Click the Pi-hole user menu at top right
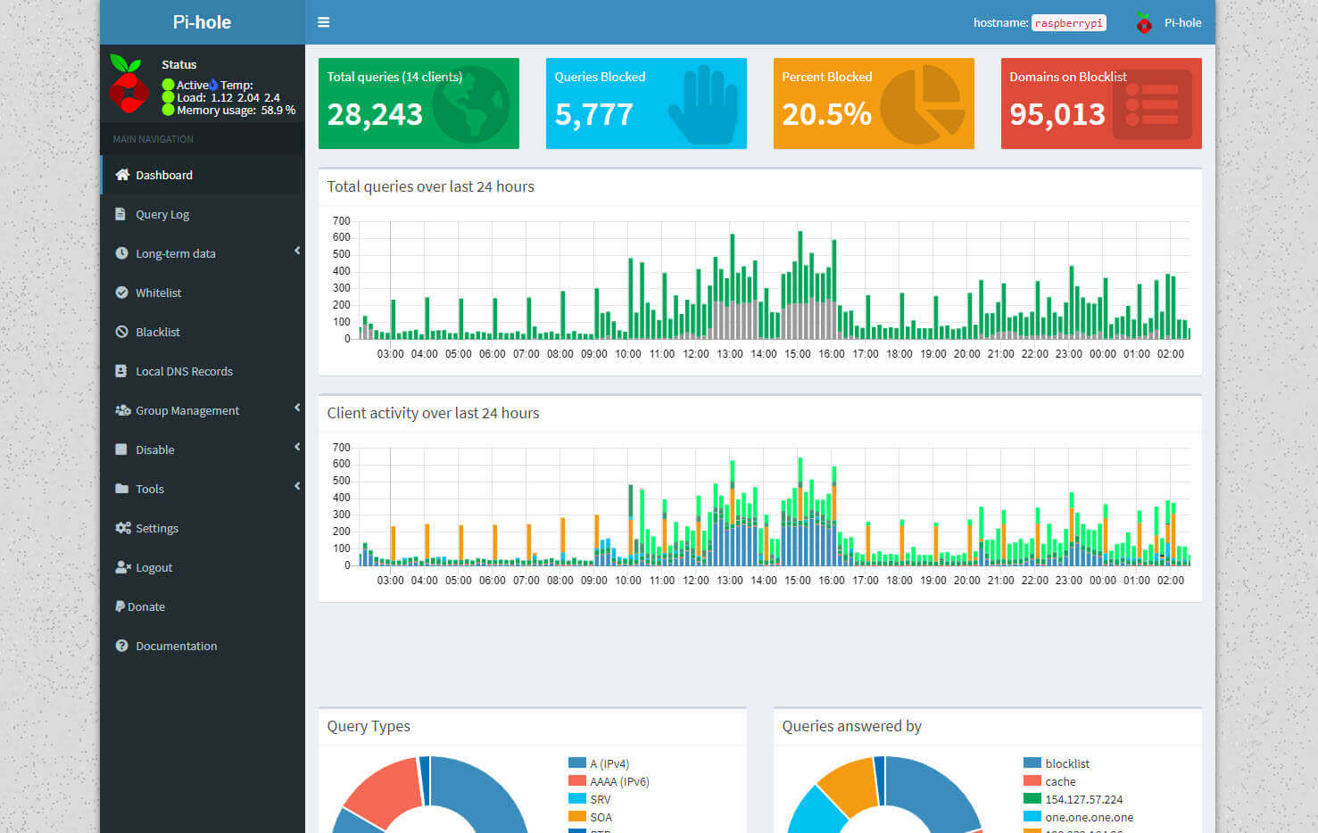The image size is (1318, 833). coord(1169,23)
